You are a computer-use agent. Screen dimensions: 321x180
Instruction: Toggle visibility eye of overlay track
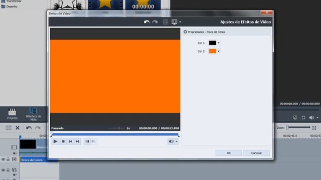click(4, 170)
